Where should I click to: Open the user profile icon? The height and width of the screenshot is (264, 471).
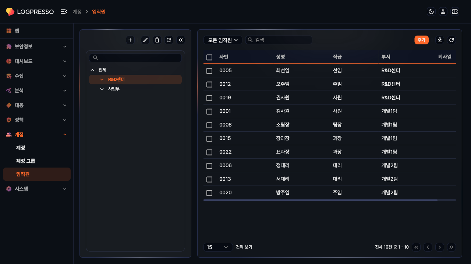coord(443,12)
